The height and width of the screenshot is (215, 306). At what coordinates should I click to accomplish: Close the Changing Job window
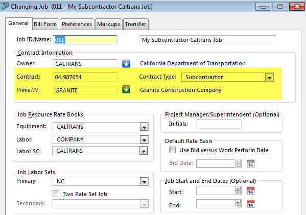[x=297, y=7]
